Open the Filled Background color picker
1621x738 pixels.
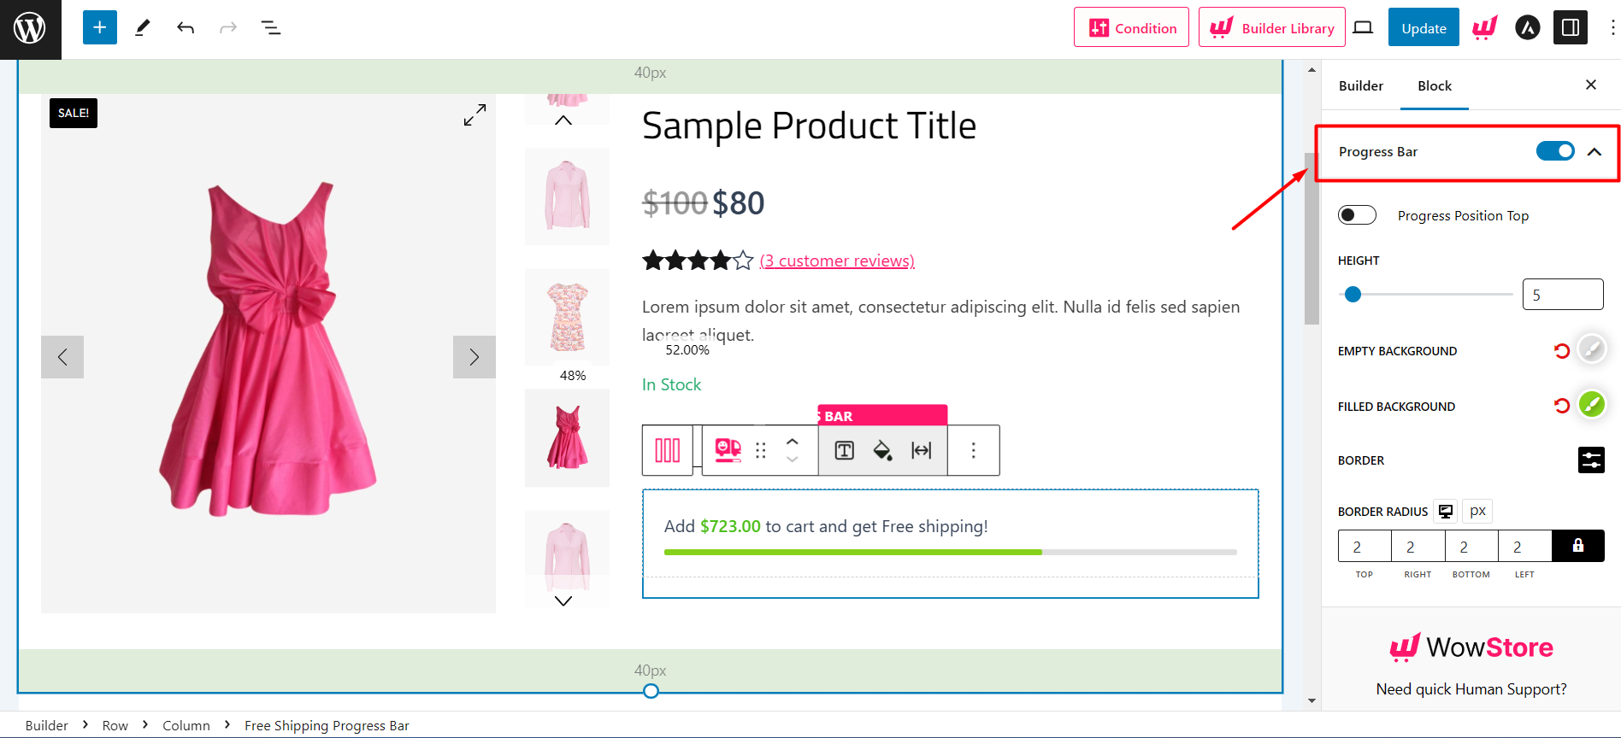[x=1591, y=405]
